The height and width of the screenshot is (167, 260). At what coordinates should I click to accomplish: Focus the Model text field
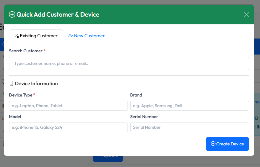(x=68, y=127)
